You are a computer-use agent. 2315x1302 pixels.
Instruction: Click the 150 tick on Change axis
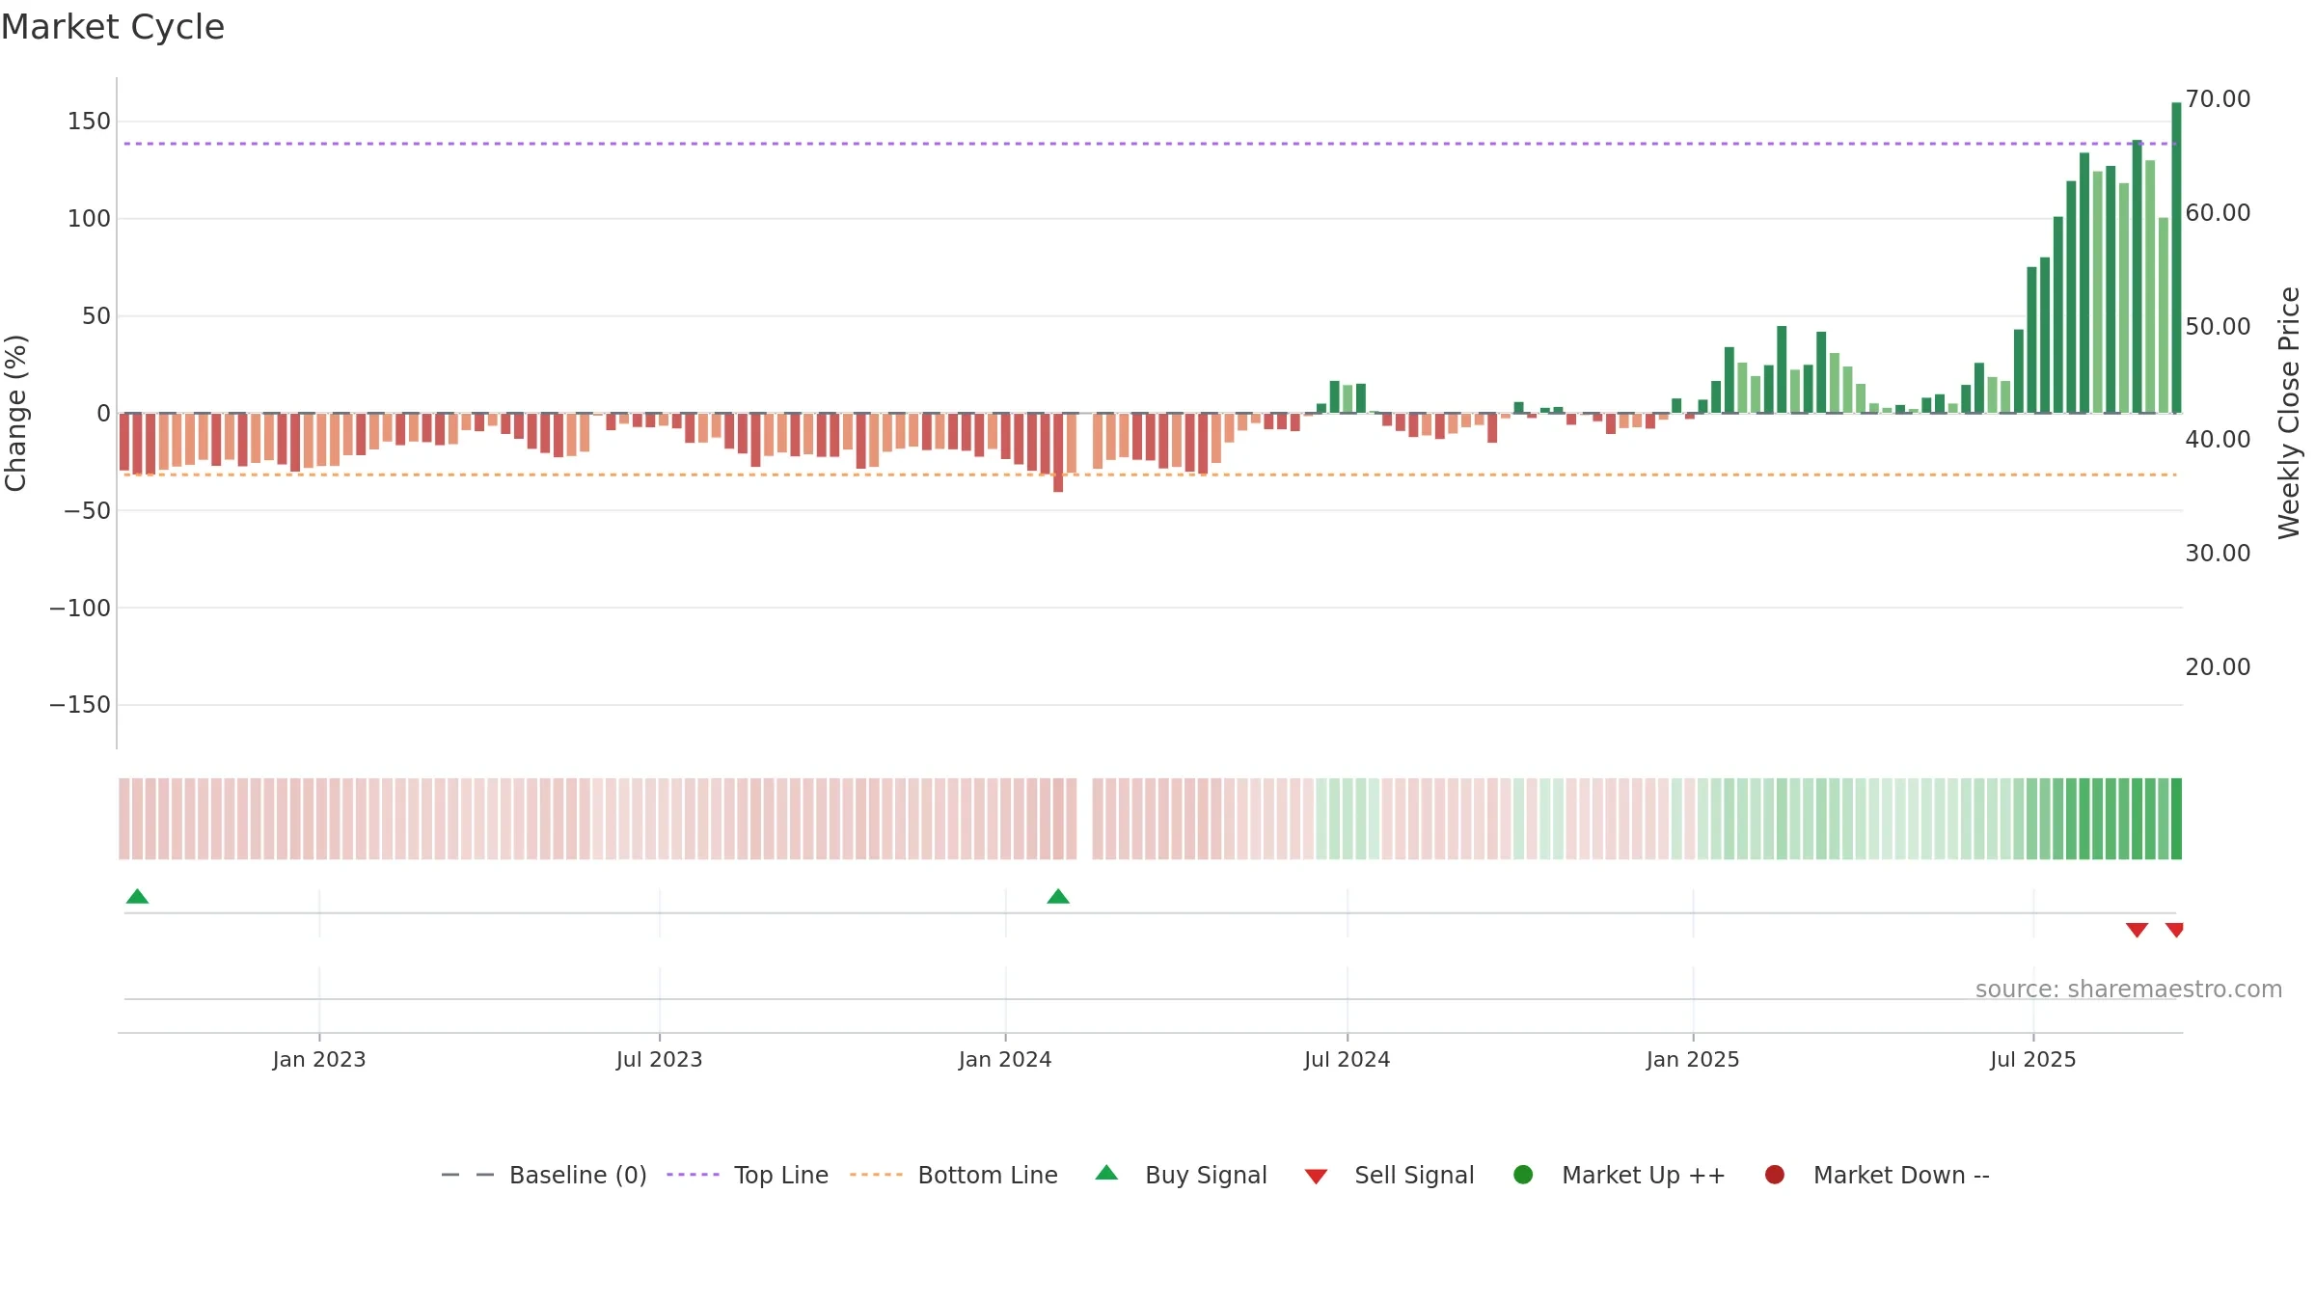pyautogui.click(x=89, y=122)
